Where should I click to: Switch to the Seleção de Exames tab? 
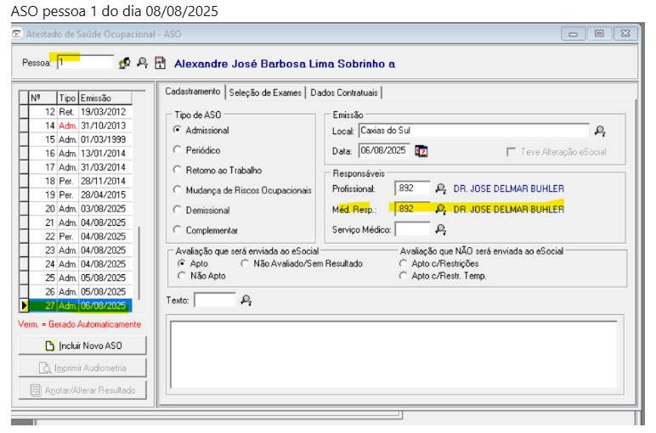(265, 93)
